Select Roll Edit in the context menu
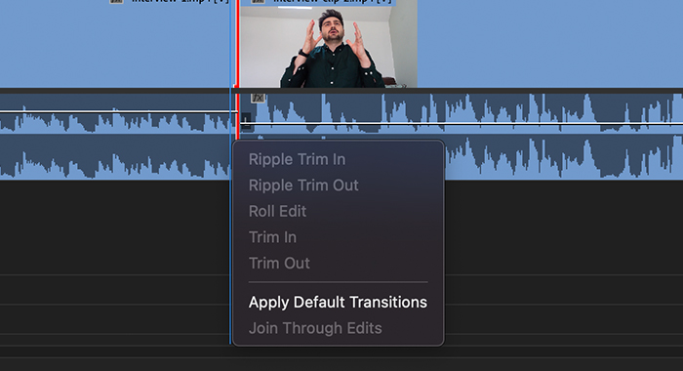The image size is (683, 371). [x=277, y=212]
